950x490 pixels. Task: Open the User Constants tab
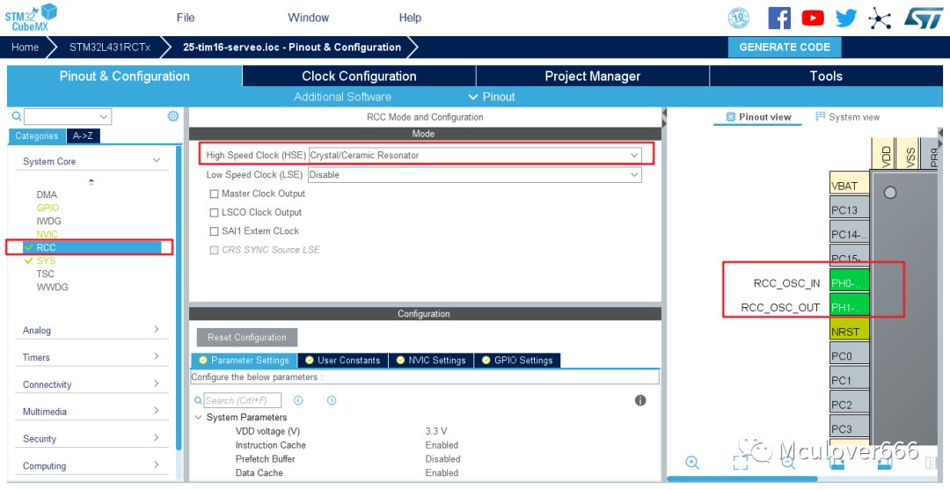(x=343, y=361)
